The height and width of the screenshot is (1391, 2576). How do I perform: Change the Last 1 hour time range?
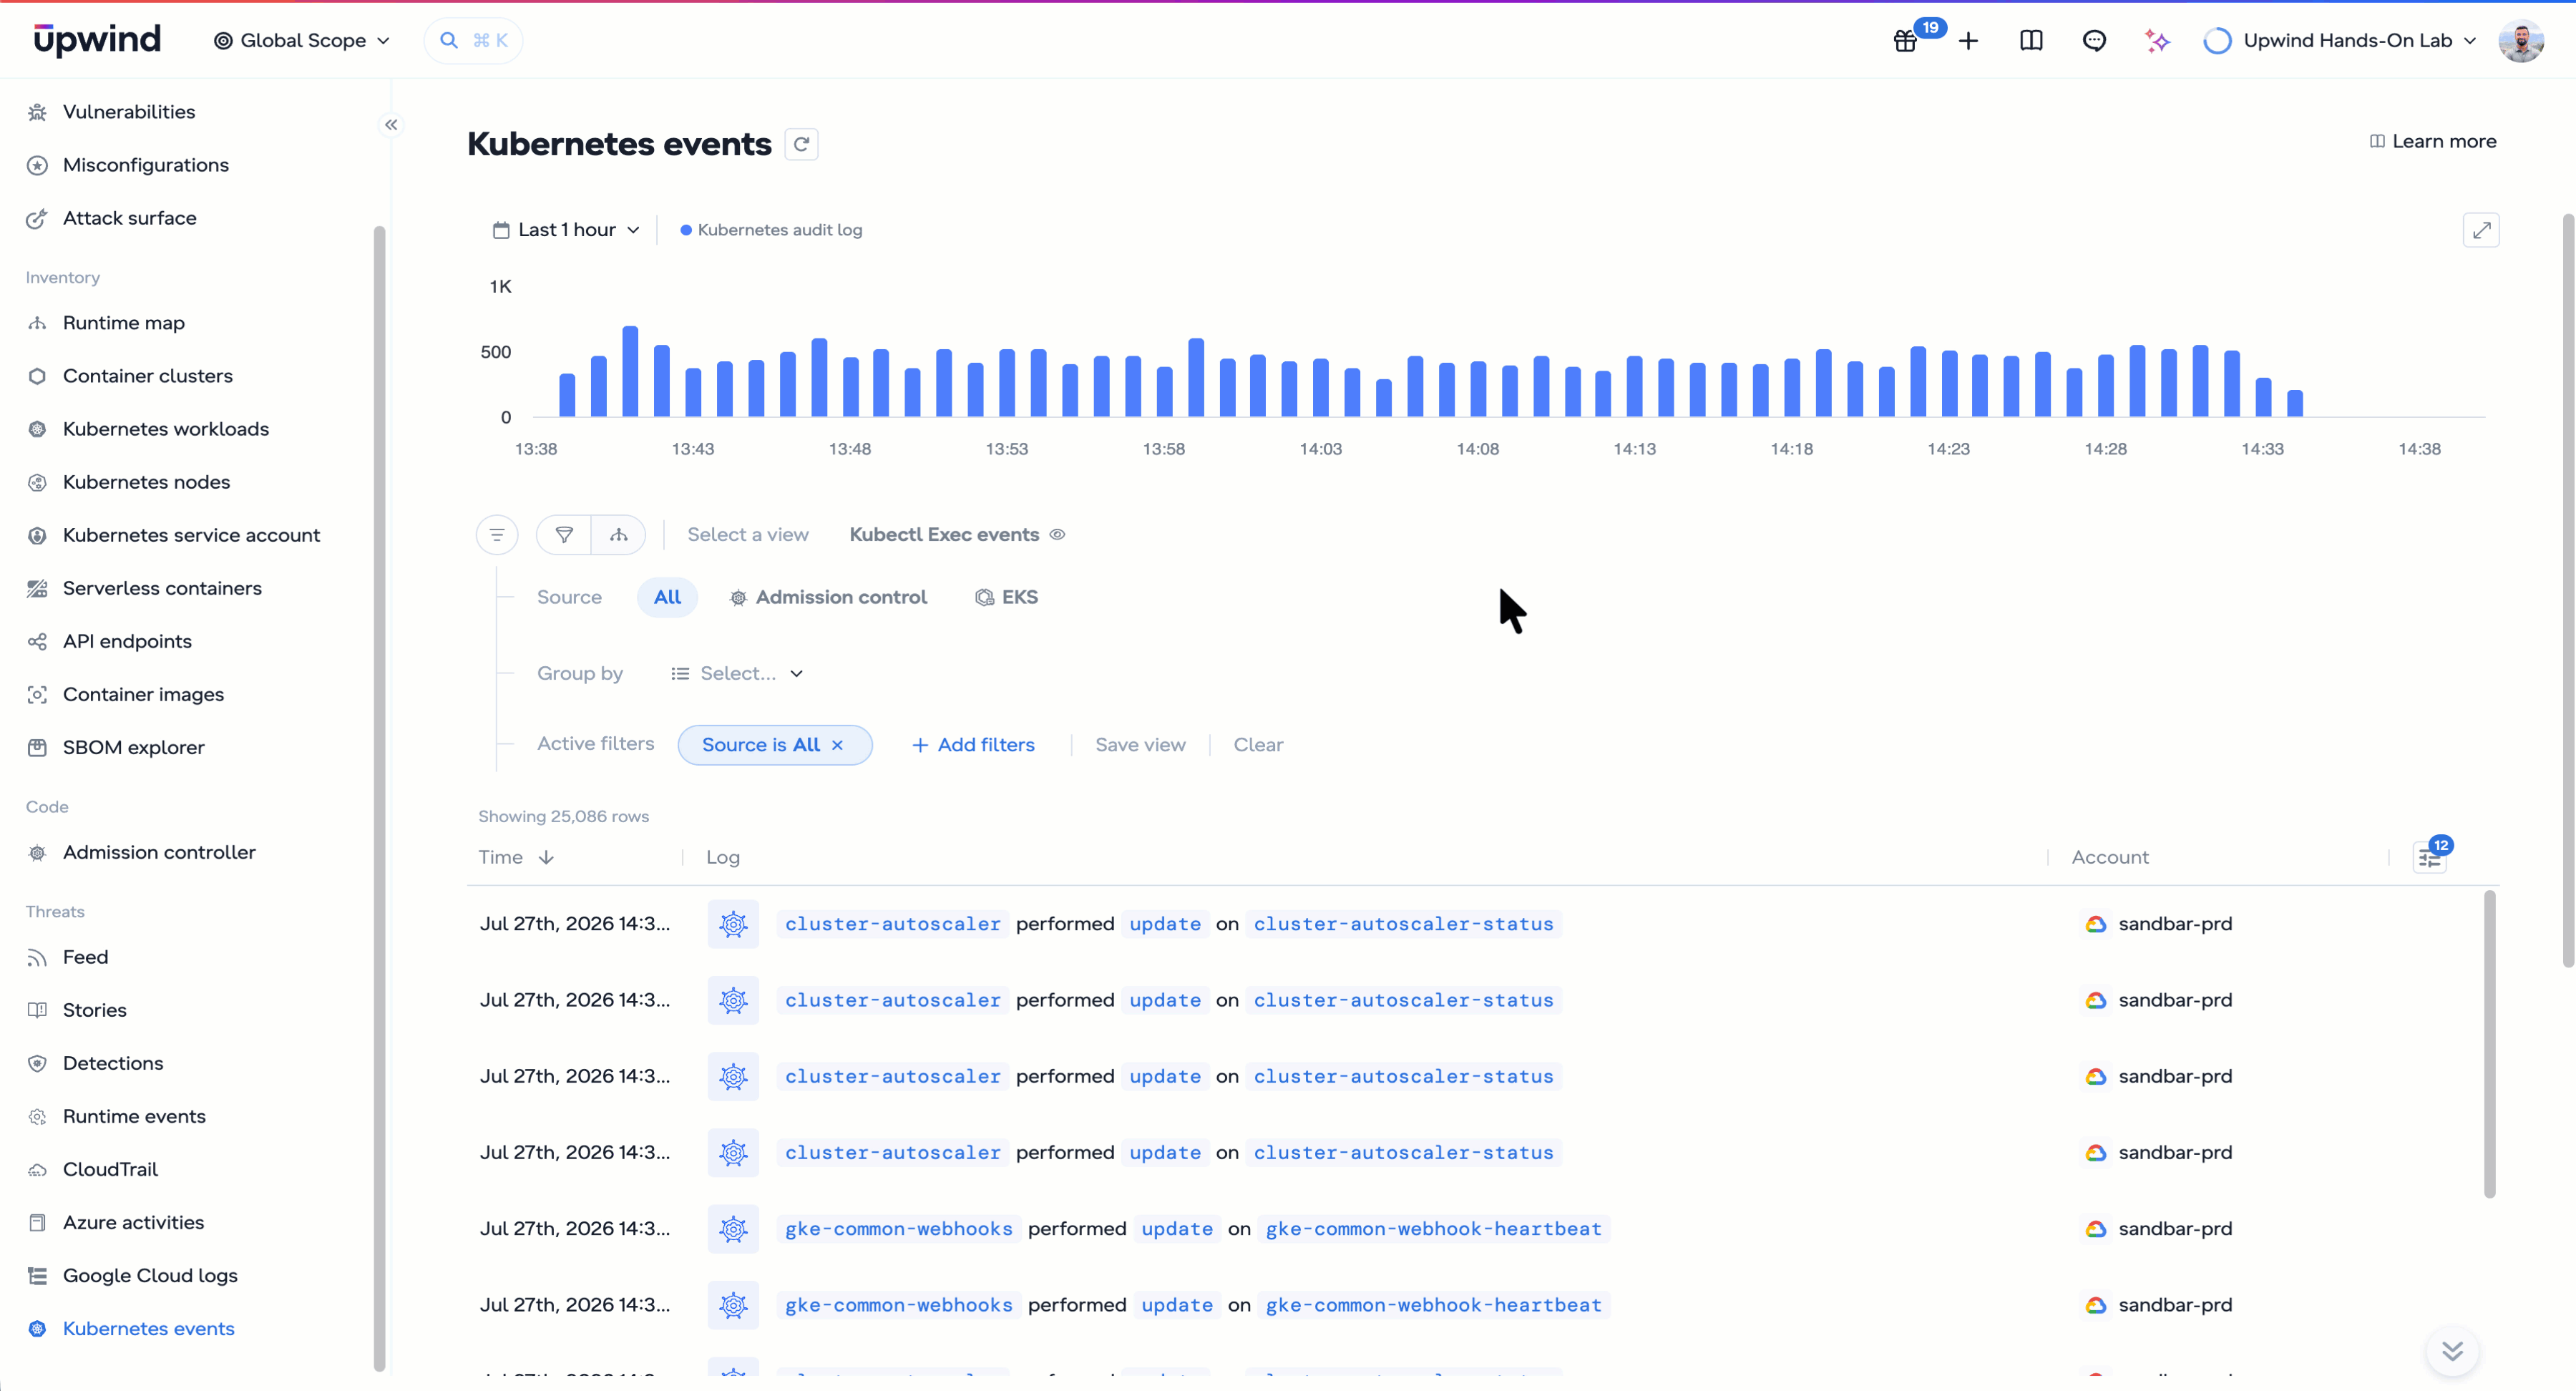566,230
